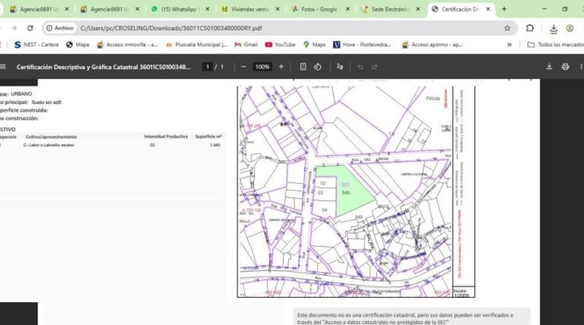
Task: Redo the PDF annotation
Action: (374, 67)
